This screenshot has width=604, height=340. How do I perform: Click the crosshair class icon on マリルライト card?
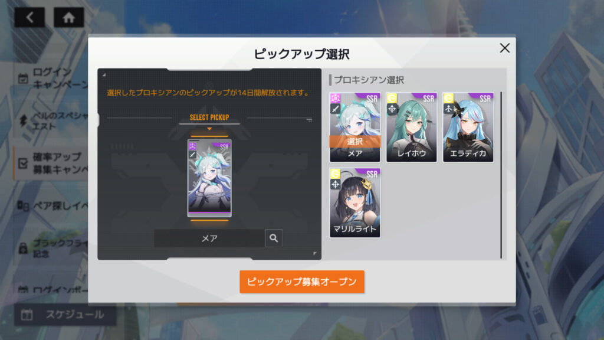[x=335, y=184]
